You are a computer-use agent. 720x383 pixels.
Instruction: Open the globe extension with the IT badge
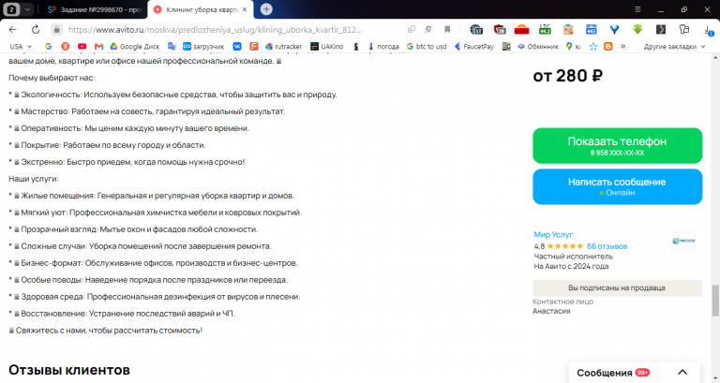pos(476,29)
